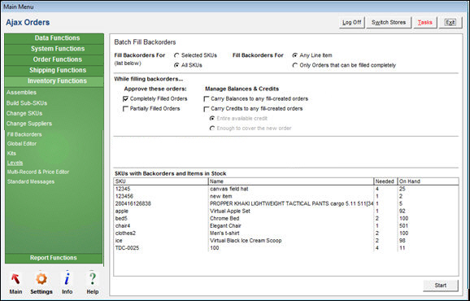The width and height of the screenshot is (470, 301).
Task: Sort by the Name column header
Action: (x=291, y=181)
